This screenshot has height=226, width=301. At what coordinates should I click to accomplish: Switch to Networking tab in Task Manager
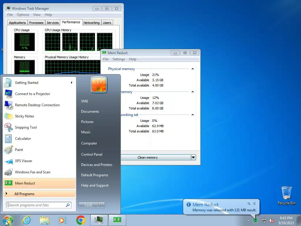[91, 23]
